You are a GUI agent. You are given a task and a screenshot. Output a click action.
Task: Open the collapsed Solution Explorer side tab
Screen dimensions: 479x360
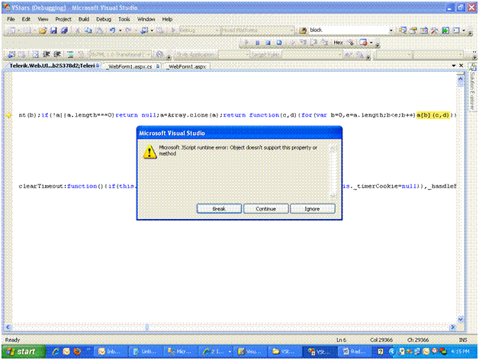pos(473,88)
